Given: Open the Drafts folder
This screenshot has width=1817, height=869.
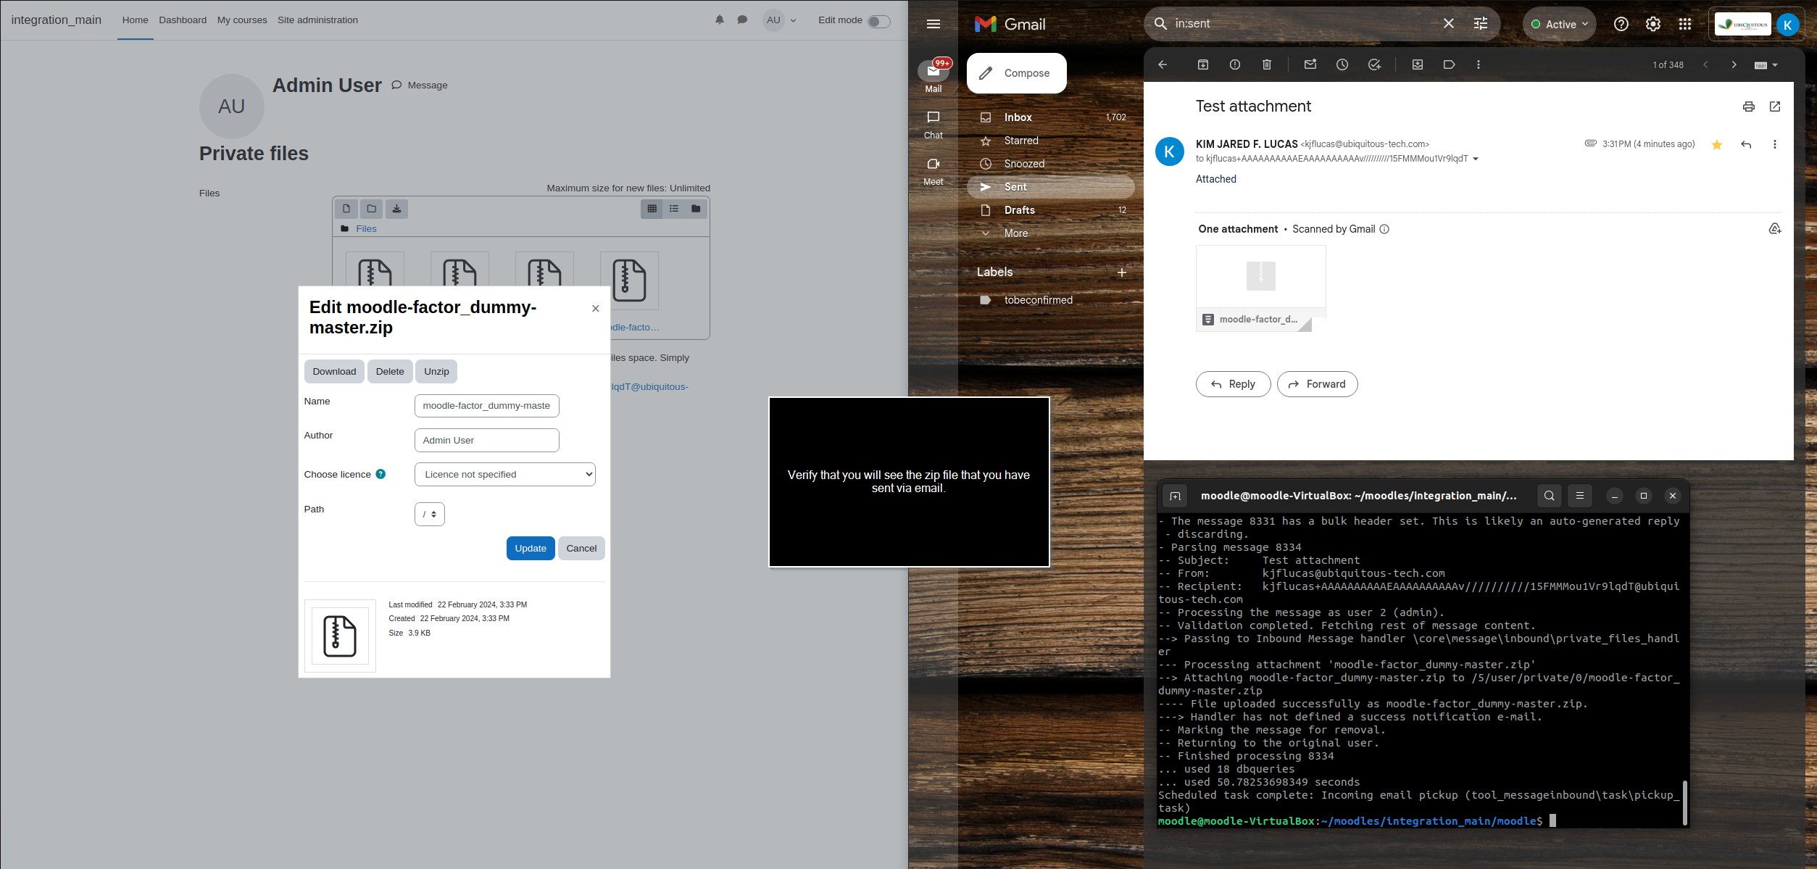Looking at the screenshot, I should (x=1051, y=210).
